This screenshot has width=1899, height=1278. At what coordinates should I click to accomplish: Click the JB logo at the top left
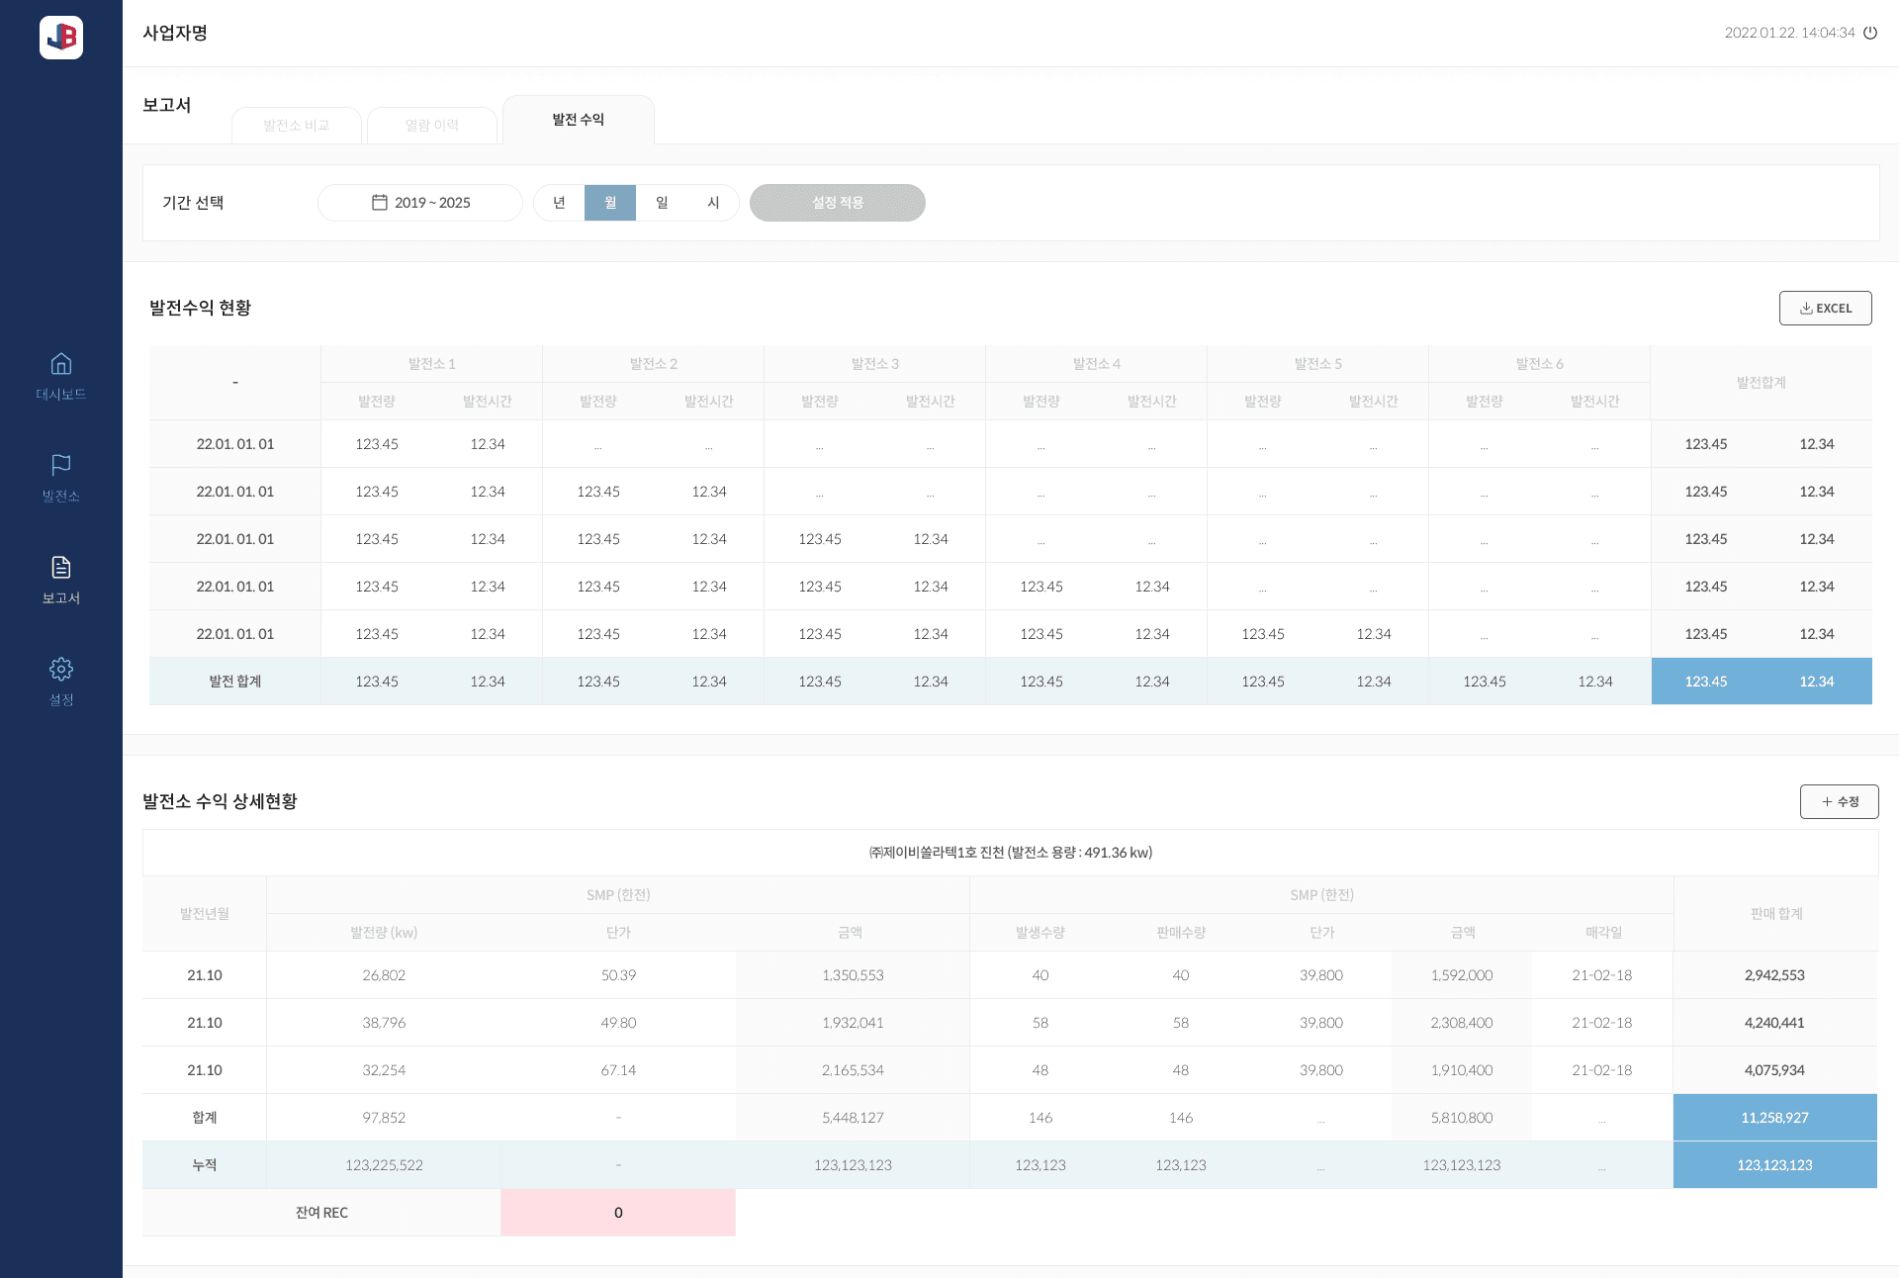point(61,38)
